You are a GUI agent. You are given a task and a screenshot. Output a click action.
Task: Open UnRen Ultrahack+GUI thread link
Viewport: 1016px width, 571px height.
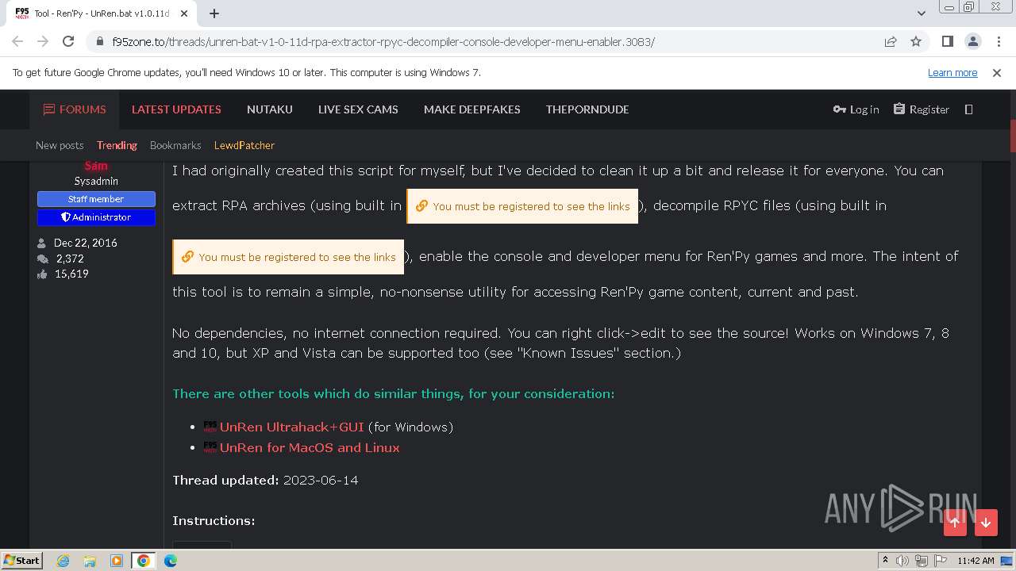coord(291,427)
